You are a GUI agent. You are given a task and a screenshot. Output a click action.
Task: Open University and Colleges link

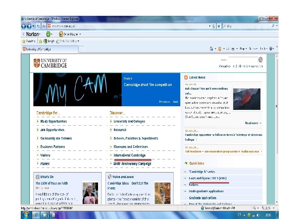pyautogui.click(x=129, y=121)
